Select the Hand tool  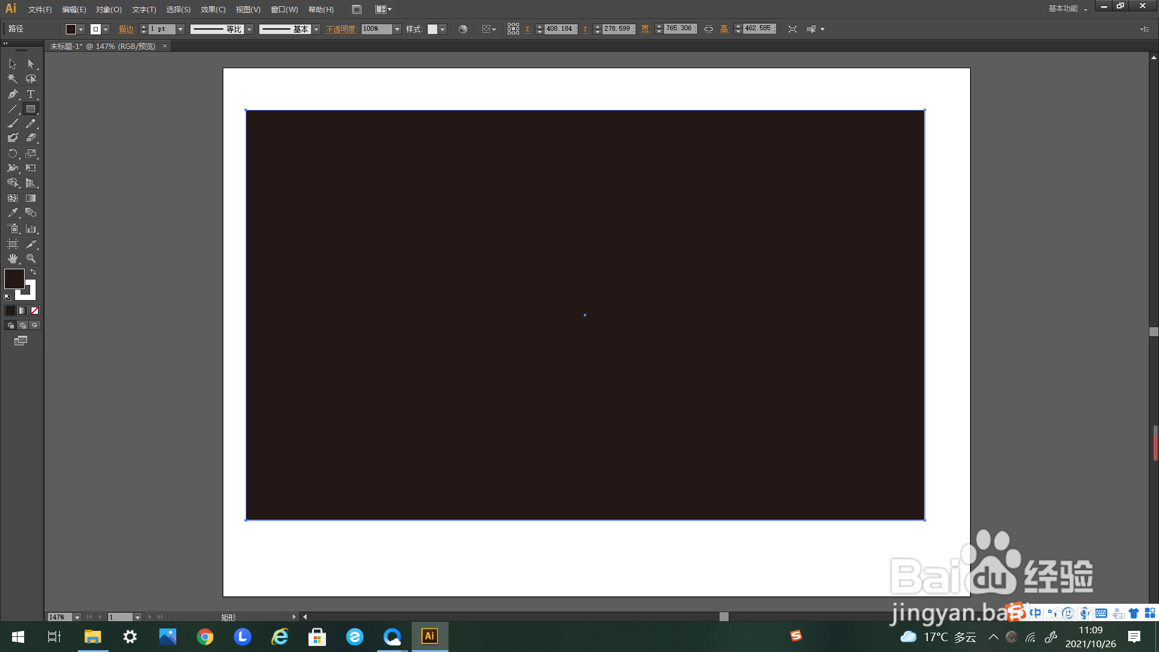(x=13, y=258)
